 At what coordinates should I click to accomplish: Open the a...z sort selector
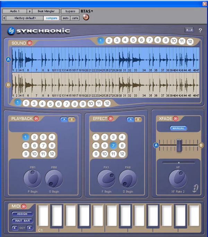click(x=189, y=30)
